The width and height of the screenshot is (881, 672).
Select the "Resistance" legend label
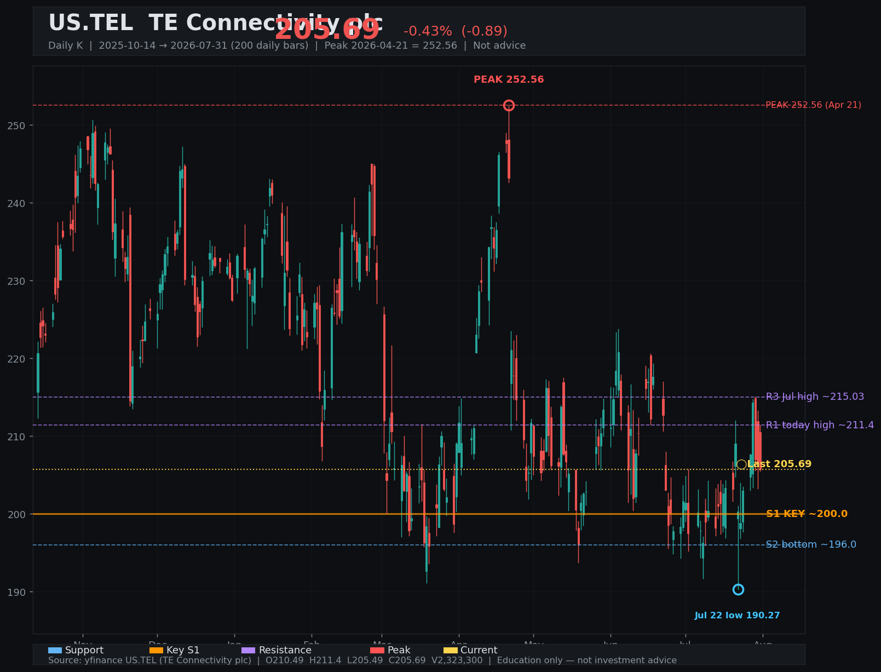click(x=285, y=650)
